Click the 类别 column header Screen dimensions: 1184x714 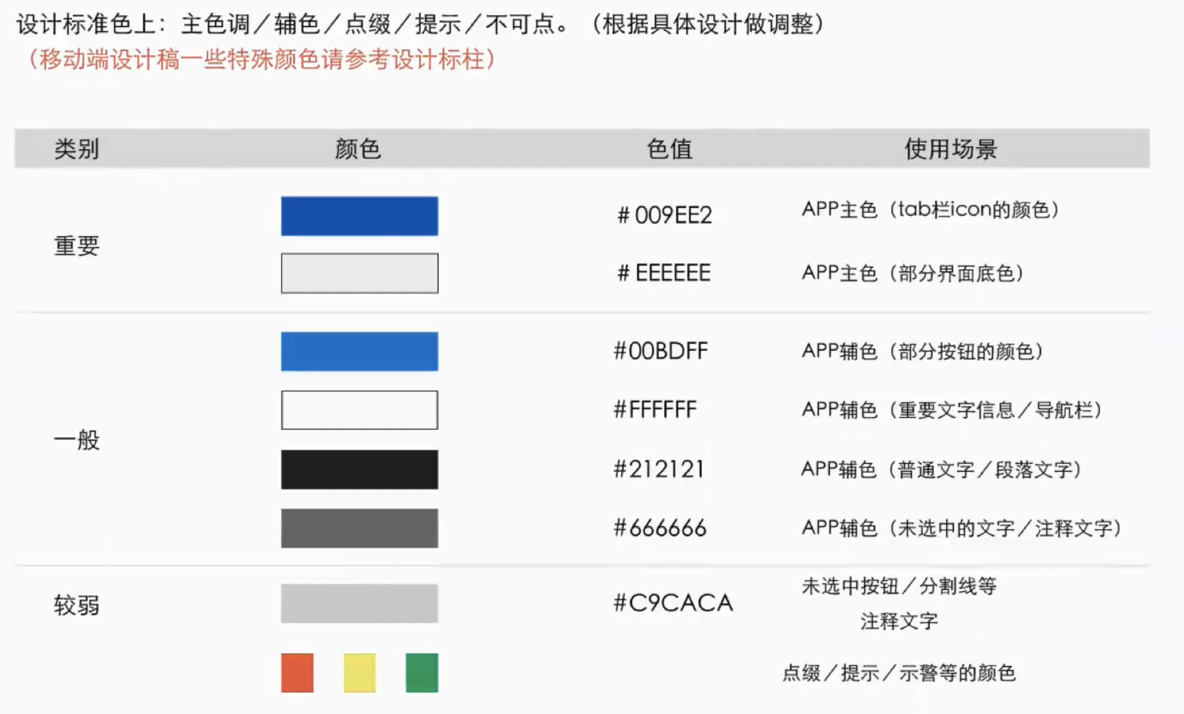pos(77,149)
